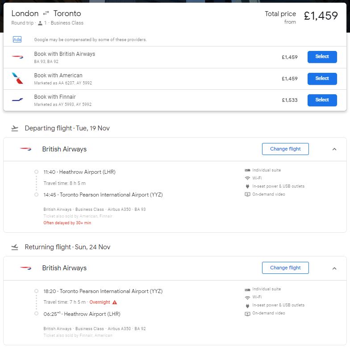Click the on-demand video icon on returning flight
The height and width of the screenshot is (348, 350).
247,314
